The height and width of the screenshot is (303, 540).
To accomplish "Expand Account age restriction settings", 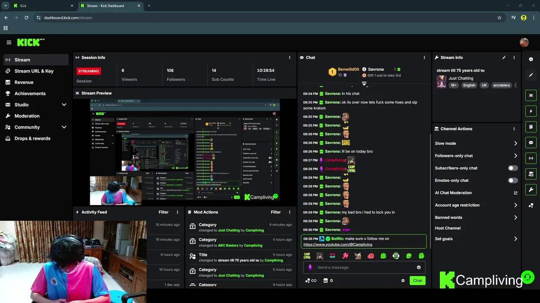I will point(476,205).
